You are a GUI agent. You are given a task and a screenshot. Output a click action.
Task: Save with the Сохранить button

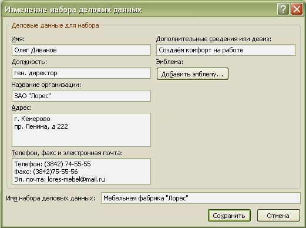coord(229,216)
